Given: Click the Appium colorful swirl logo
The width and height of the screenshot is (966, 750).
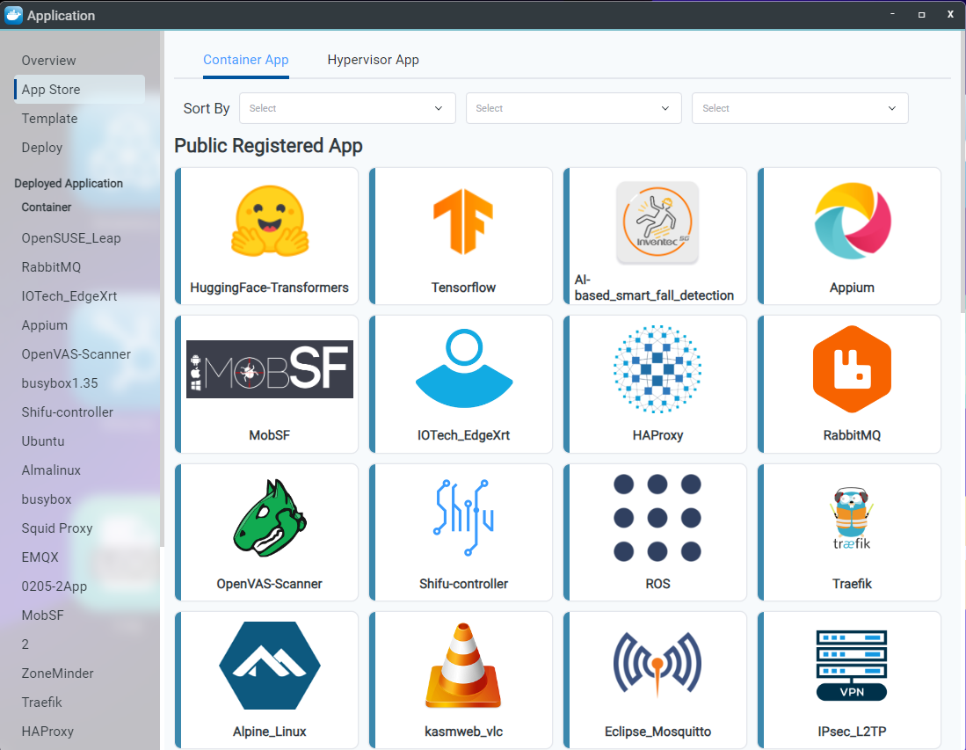Looking at the screenshot, I should click(852, 221).
